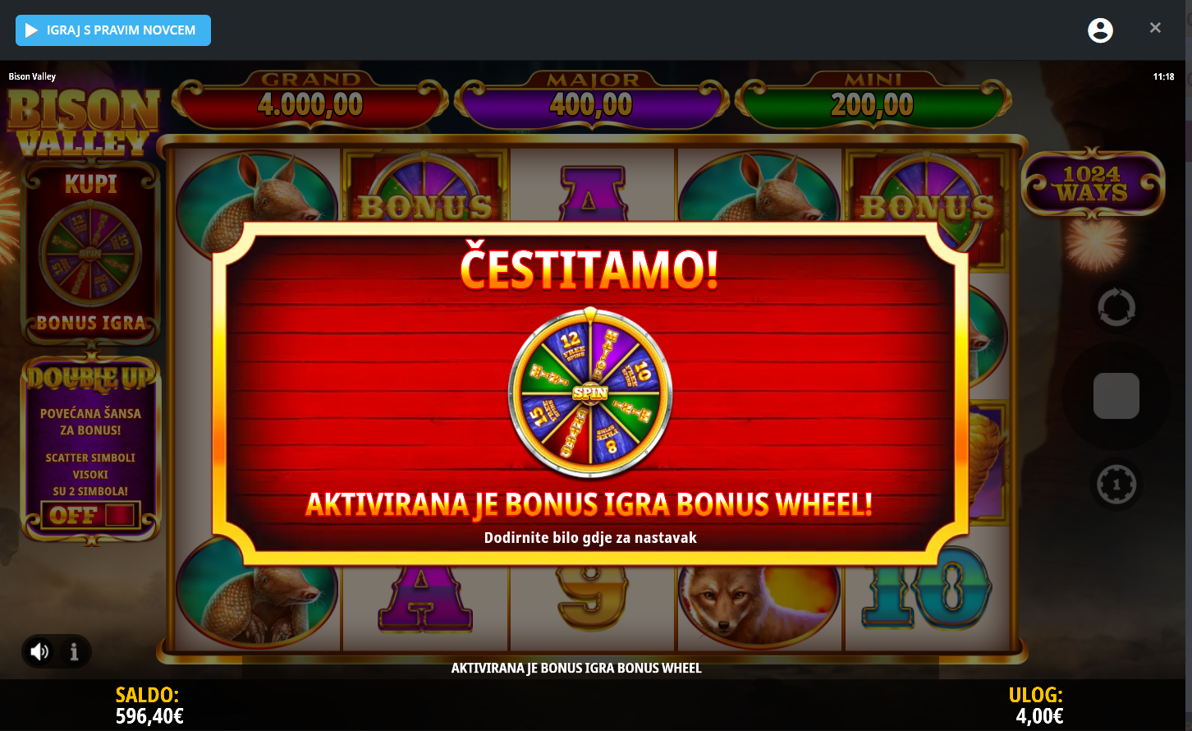The image size is (1192, 731).
Task: Click the 1024 Ways badge
Action: pyautogui.click(x=1093, y=184)
